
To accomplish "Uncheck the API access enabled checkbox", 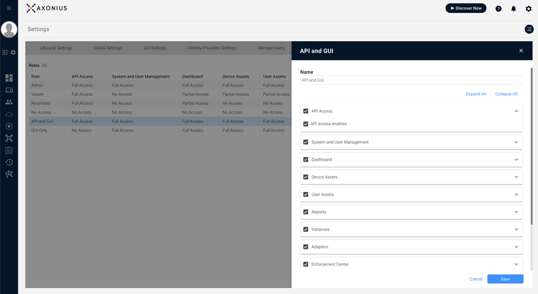I will 306,124.
